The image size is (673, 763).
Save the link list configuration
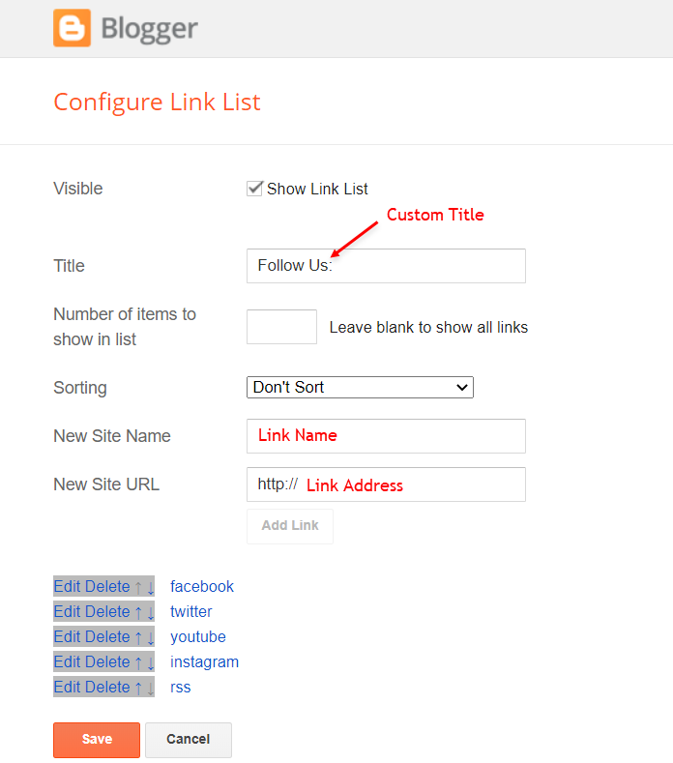point(97,740)
